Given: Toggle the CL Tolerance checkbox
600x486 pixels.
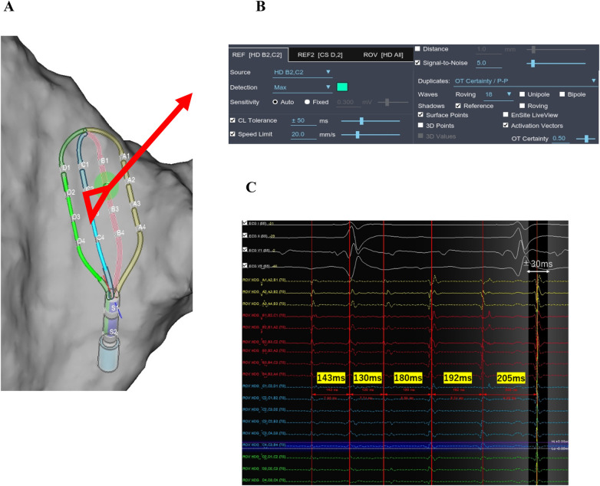Looking at the screenshot, I should point(232,120).
